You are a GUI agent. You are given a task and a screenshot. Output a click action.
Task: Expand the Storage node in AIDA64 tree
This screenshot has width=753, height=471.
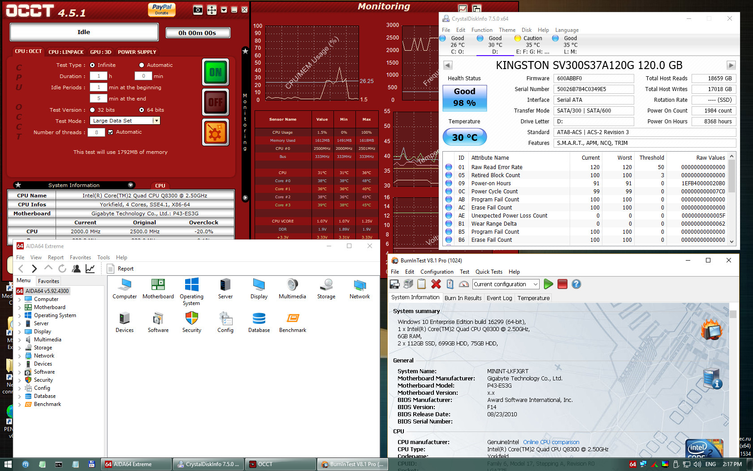click(19, 348)
